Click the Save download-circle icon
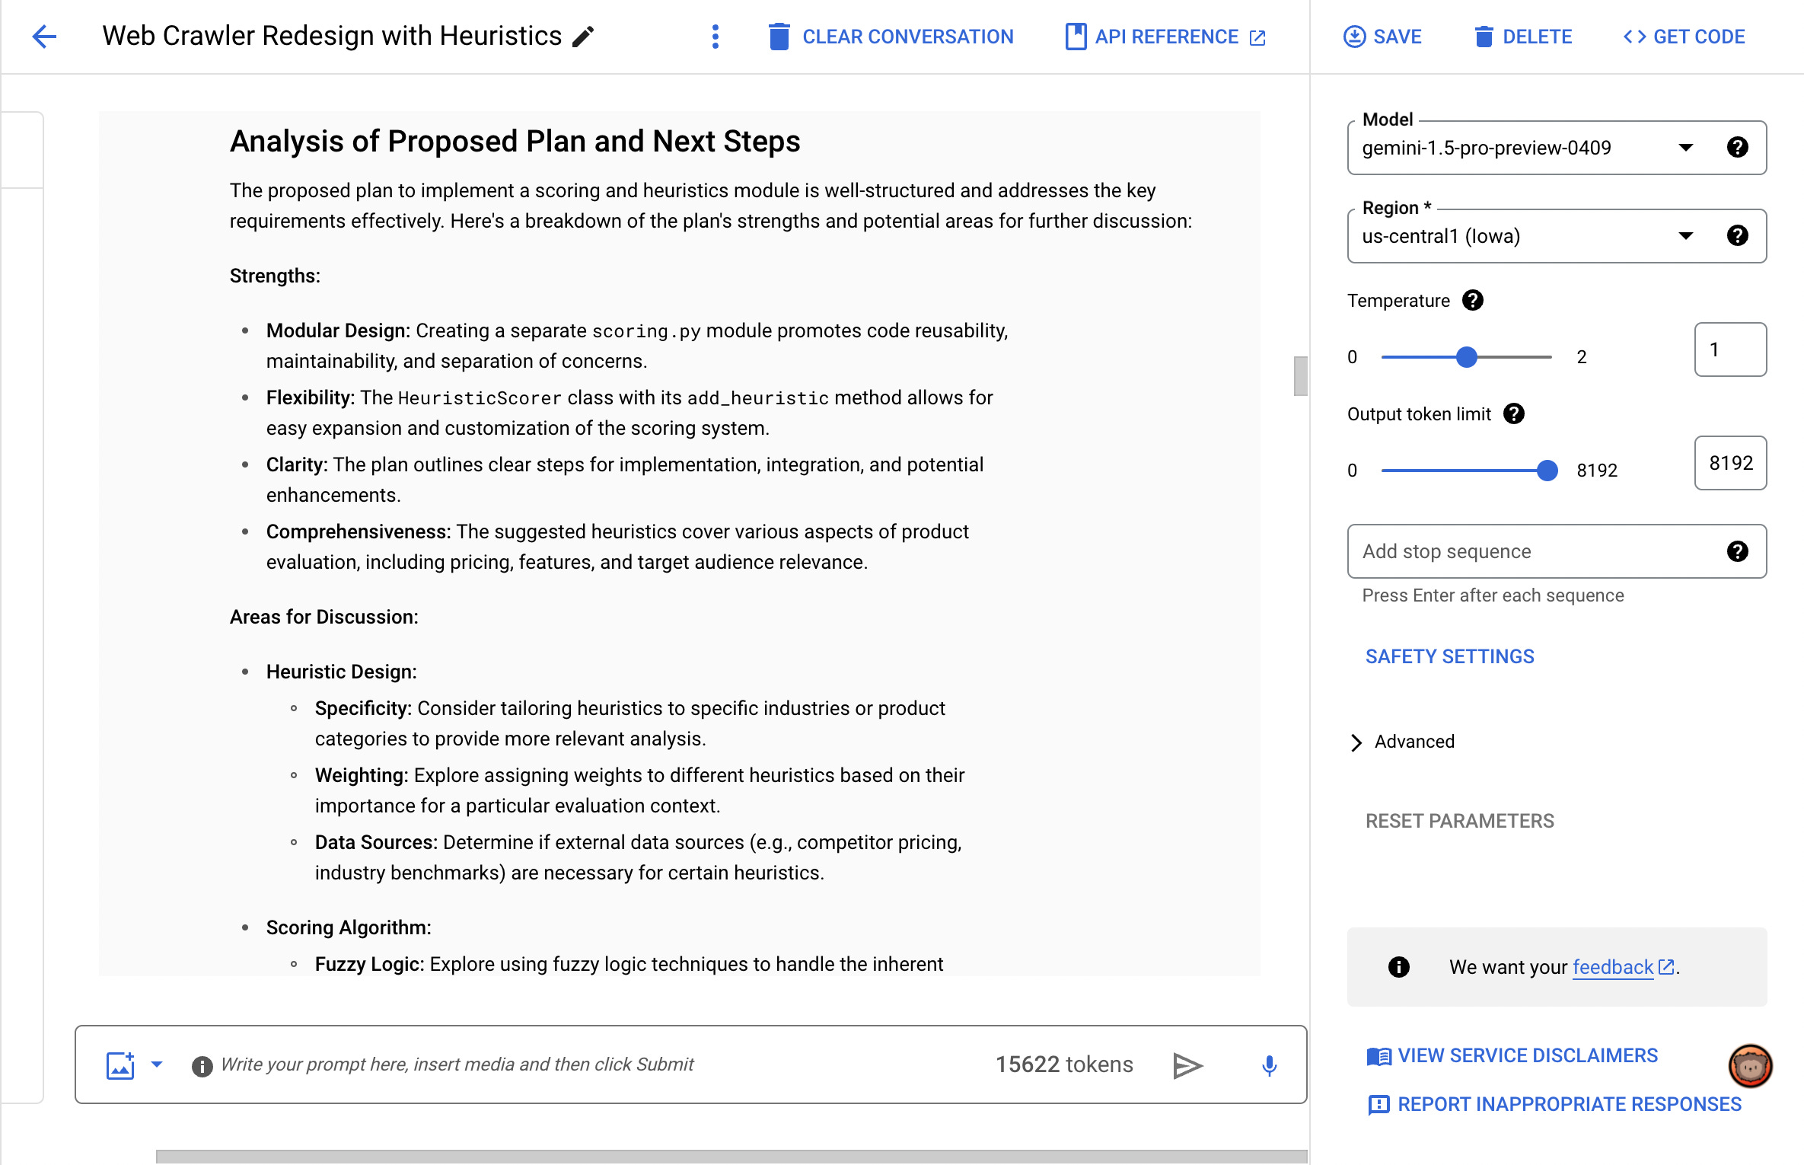 1355,37
